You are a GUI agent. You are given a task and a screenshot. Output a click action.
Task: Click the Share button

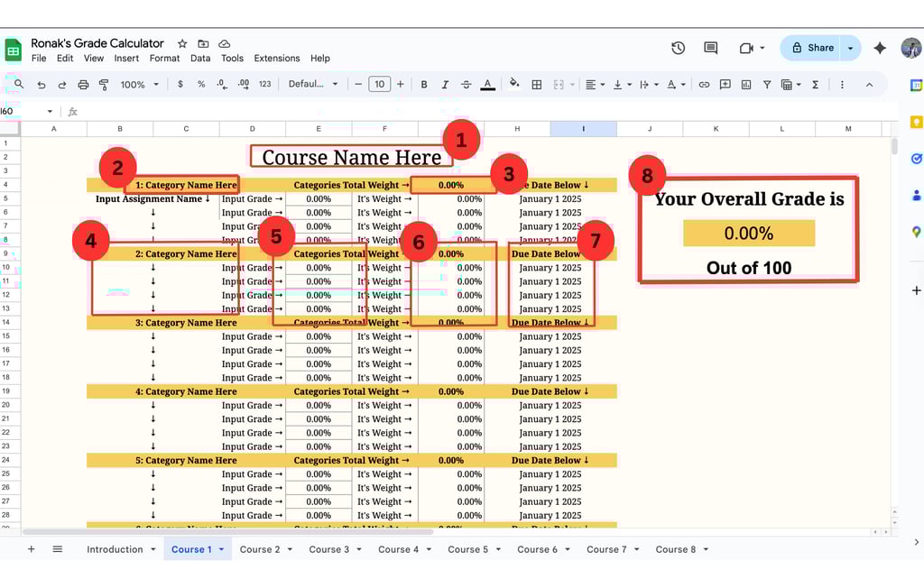(x=810, y=48)
